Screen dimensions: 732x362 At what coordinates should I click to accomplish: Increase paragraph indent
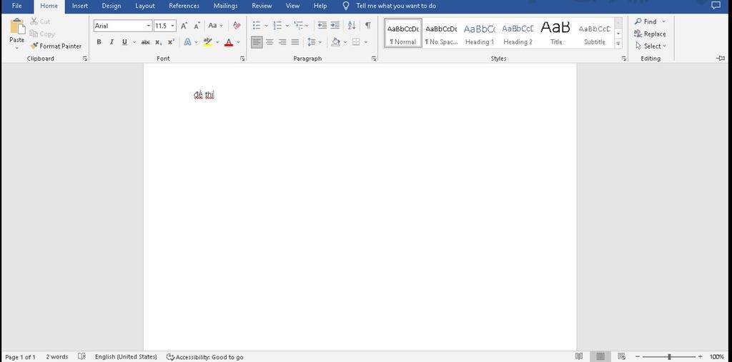[335, 26]
